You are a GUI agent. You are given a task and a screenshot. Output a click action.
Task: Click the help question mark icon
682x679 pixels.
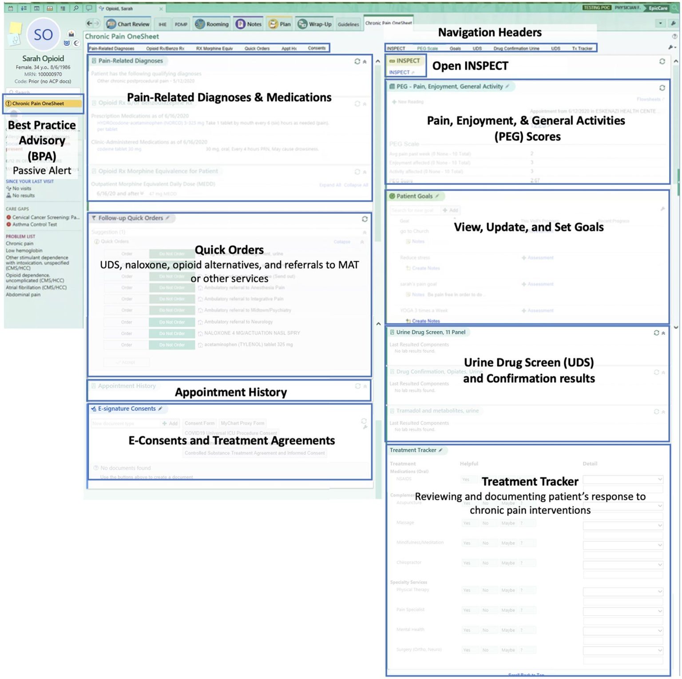675,36
